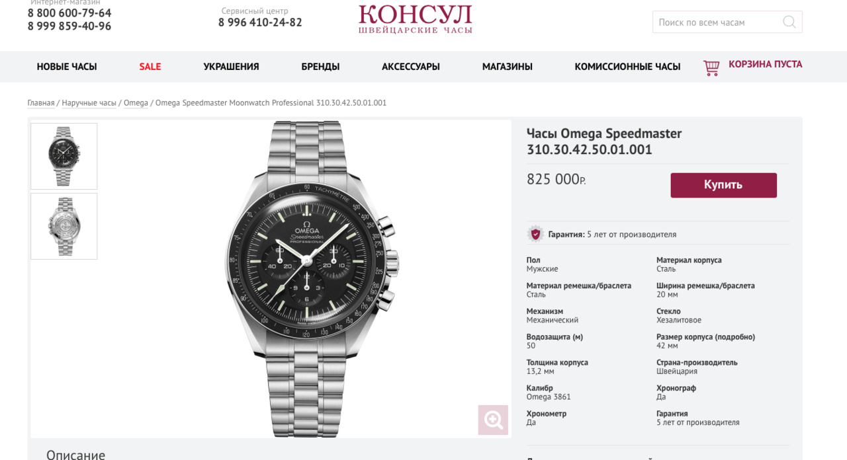Click the Главная breadcrumb link
The height and width of the screenshot is (460, 847).
click(x=41, y=103)
